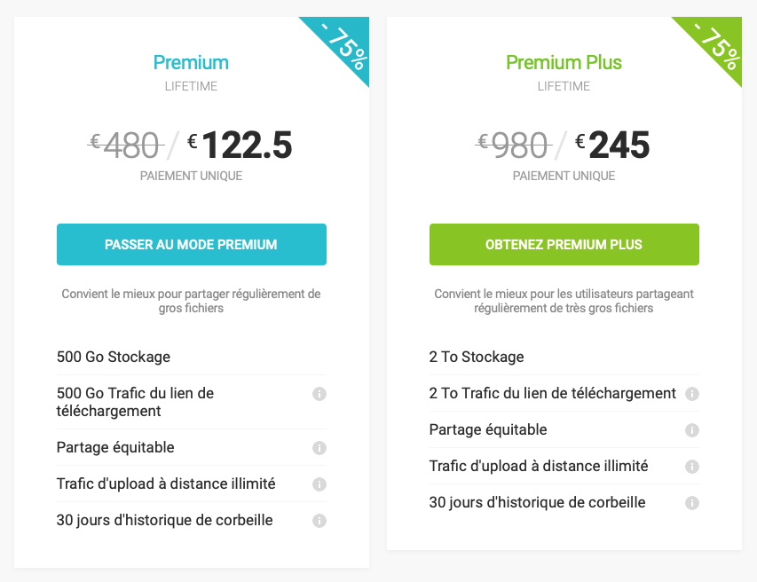Show info beside Premium Plus Partage équitable
Screen dimensions: 757x582
(x=692, y=430)
